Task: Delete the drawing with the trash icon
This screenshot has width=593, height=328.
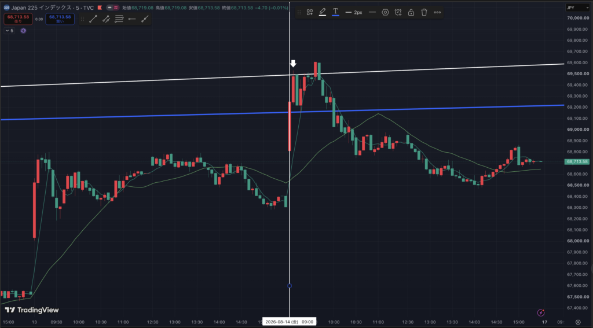Action: [x=424, y=13]
